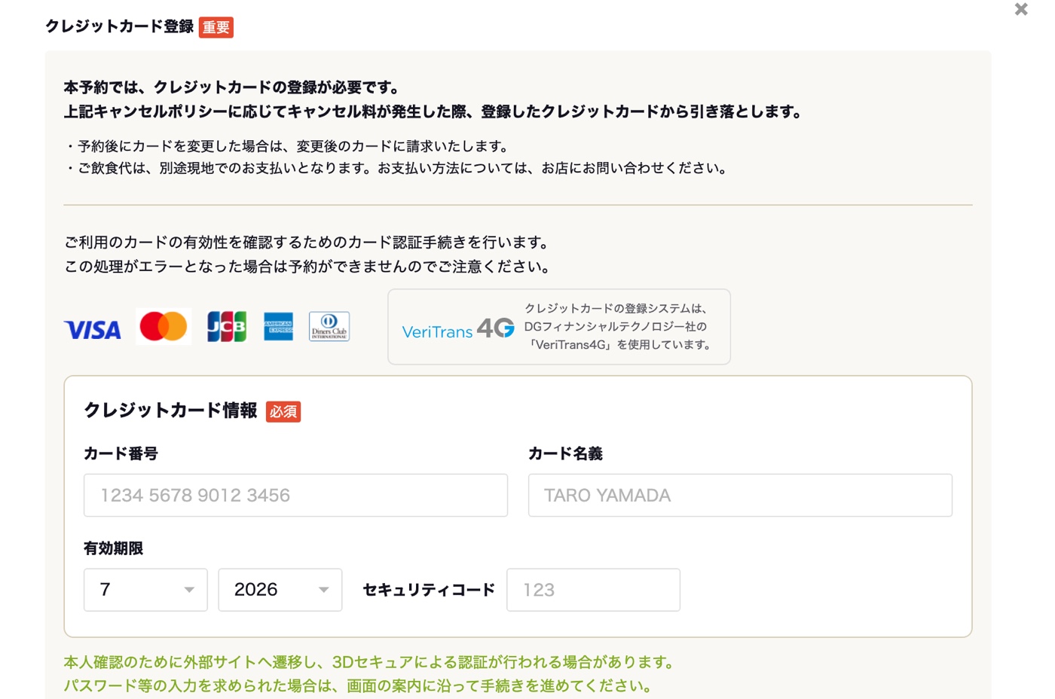Click the green パスワード等の入力 notice line
Screen dimensions: 1055x699
tap(359, 685)
